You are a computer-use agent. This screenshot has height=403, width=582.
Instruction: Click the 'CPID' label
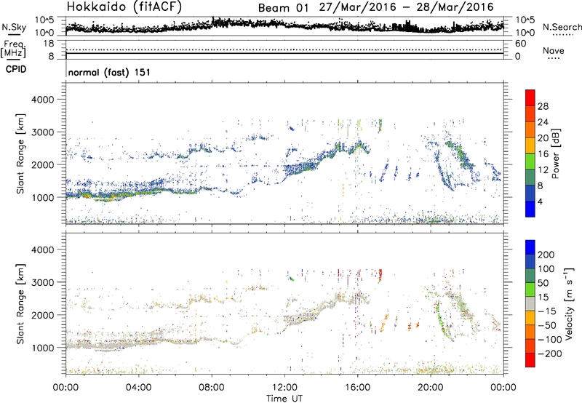point(16,69)
